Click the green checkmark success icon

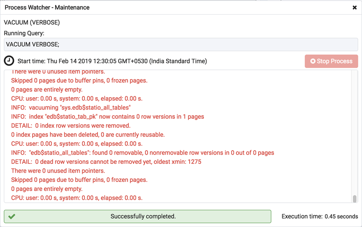pyautogui.click(x=12, y=216)
